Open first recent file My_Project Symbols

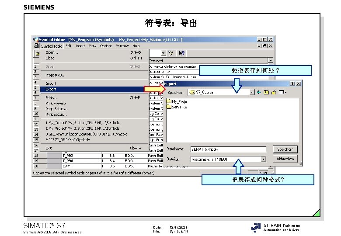tap(94, 123)
